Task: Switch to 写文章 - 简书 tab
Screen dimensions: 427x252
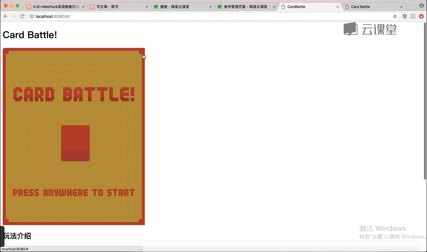Action: coord(119,7)
